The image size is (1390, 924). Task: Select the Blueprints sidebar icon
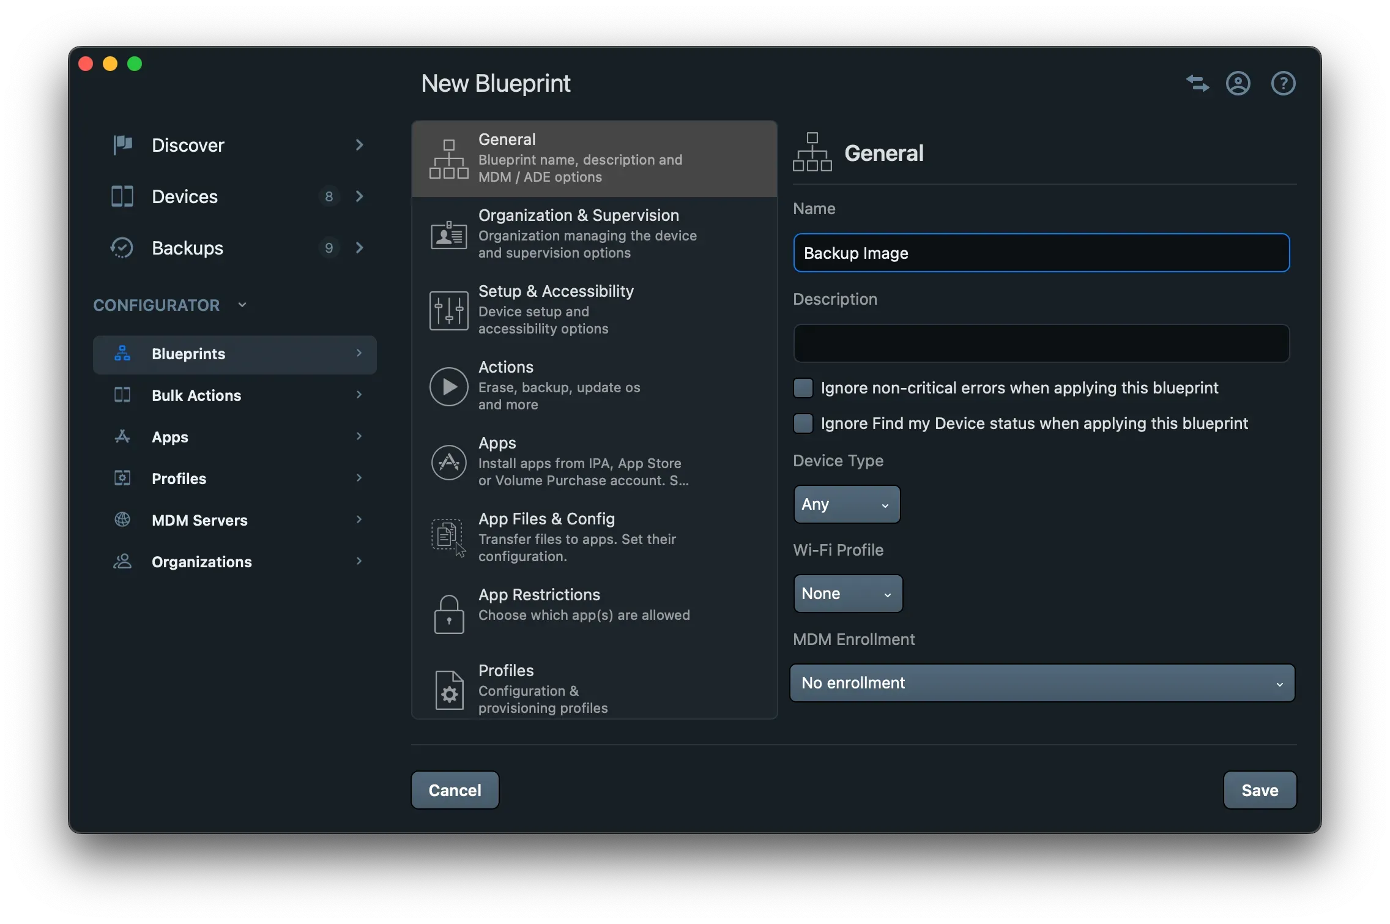(122, 354)
